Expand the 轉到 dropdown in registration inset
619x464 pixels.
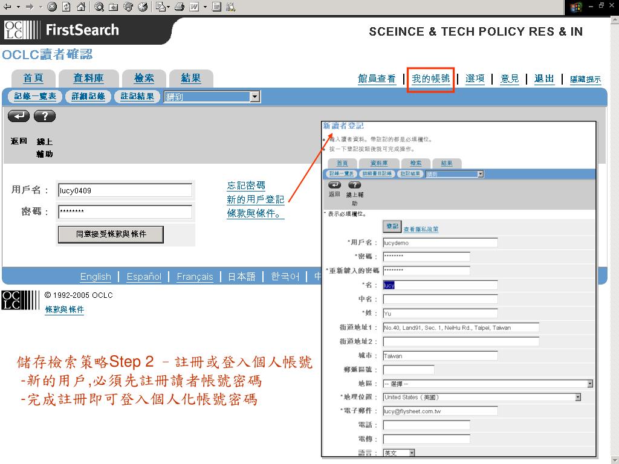[x=481, y=174]
